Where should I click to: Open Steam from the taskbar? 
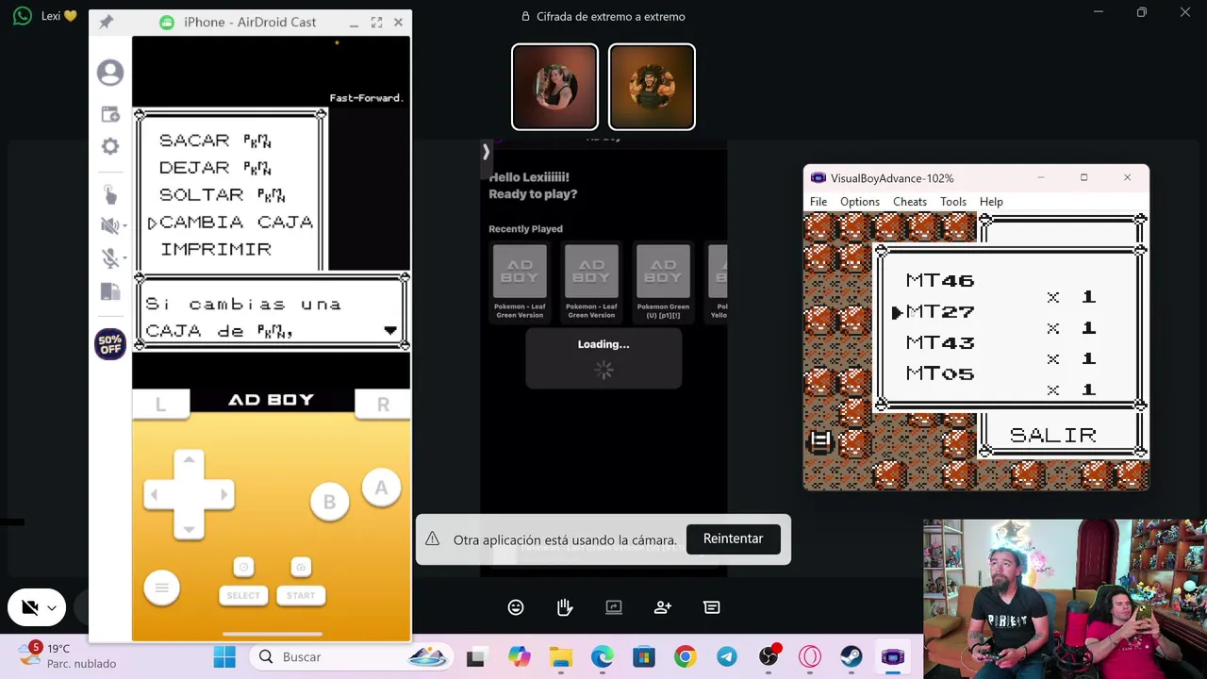pos(851,657)
